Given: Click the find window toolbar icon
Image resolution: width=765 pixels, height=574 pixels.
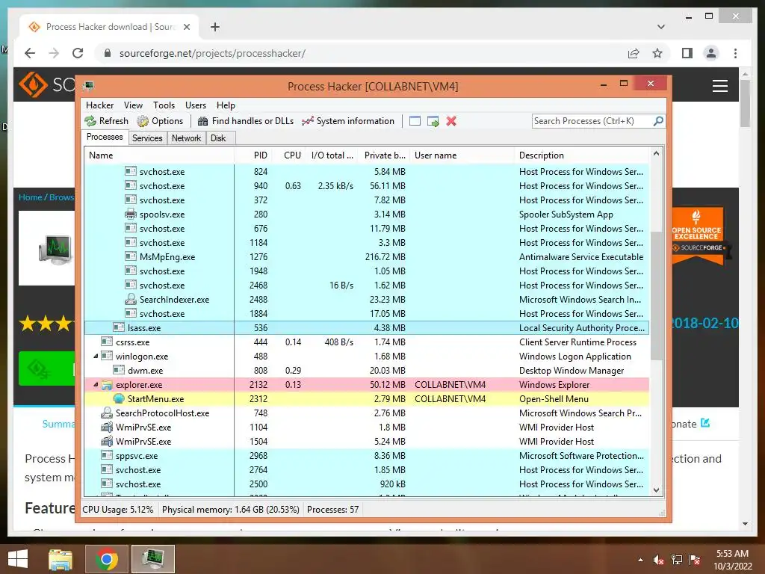Looking at the screenshot, I should (415, 121).
